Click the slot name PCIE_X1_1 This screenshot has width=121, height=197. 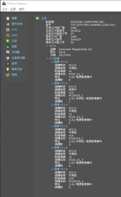click(x=76, y=74)
